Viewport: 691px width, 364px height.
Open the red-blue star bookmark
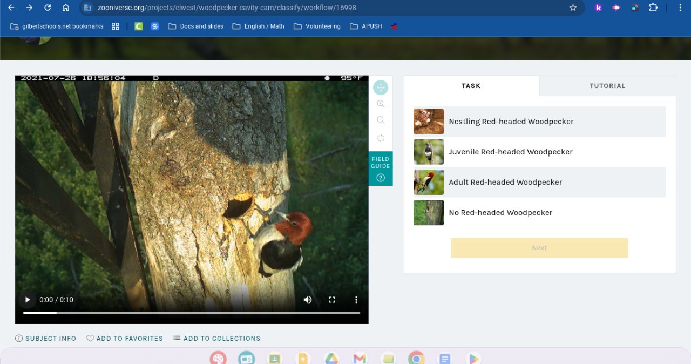click(395, 26)
